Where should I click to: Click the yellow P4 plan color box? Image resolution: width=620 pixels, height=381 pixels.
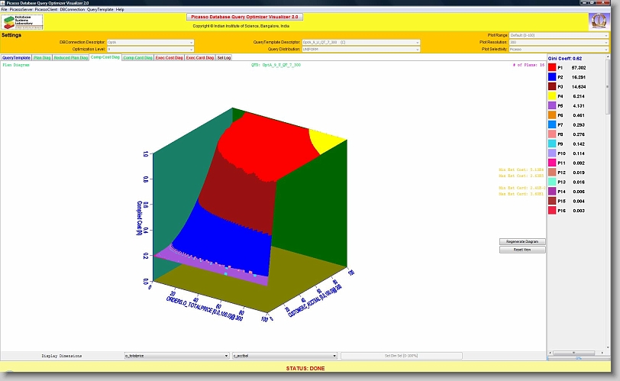[x=561, y=96]
